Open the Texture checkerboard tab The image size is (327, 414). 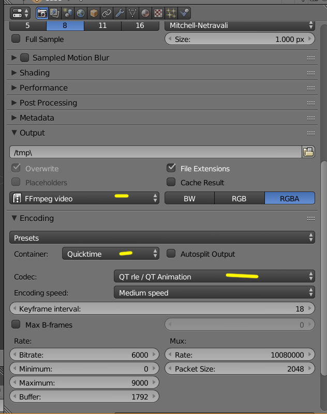tap(158, 12)
